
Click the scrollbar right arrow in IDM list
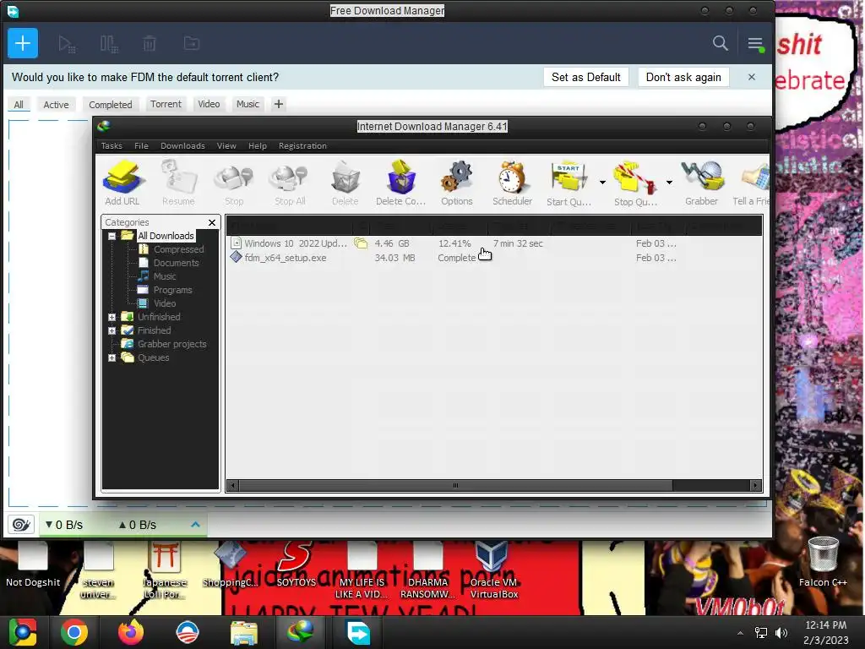click(755, 486)
